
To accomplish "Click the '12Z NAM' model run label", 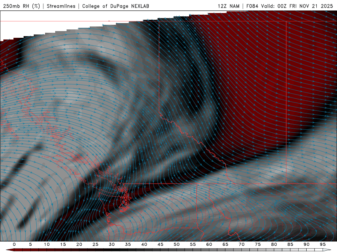I will tap(228, 6).
